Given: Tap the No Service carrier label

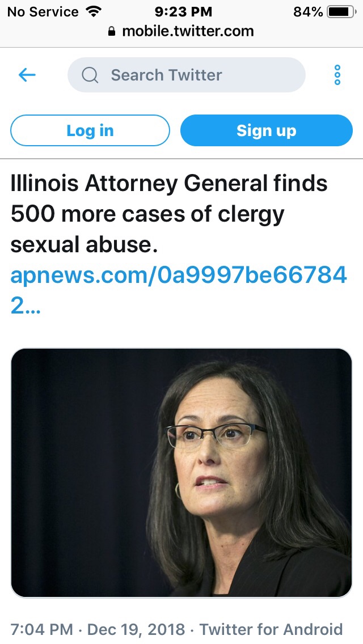Looking at the screenshot, I should [41, 11].
